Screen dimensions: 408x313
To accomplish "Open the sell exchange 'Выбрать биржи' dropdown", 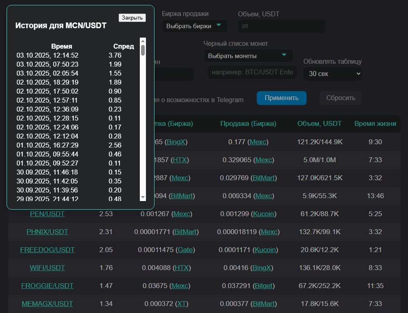I will 195,26.
